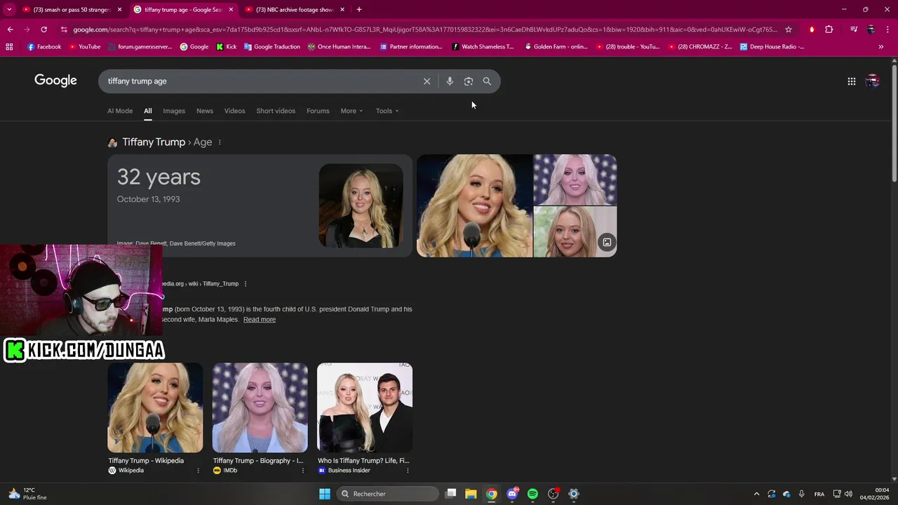
Task: Open Discord from the taskbar
Action: tap(512, 494)
